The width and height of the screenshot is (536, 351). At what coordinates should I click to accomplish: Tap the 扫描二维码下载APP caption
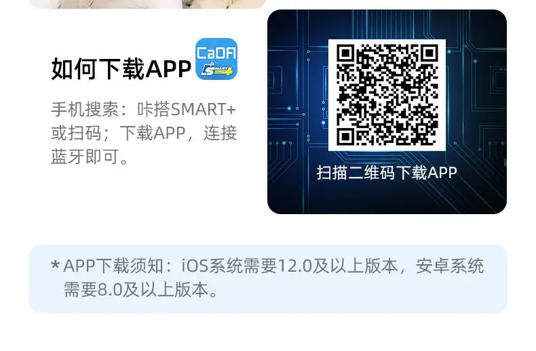click(x=387, y=172)
